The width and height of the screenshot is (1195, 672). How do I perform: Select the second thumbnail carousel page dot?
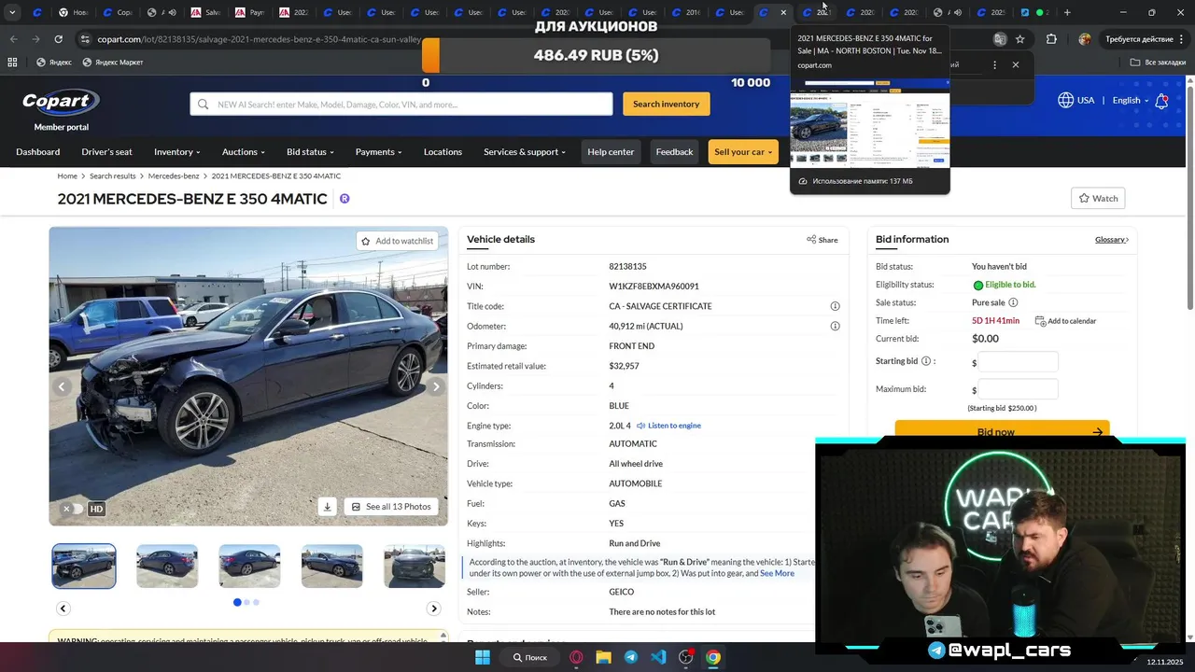click(x=246, y=602)
